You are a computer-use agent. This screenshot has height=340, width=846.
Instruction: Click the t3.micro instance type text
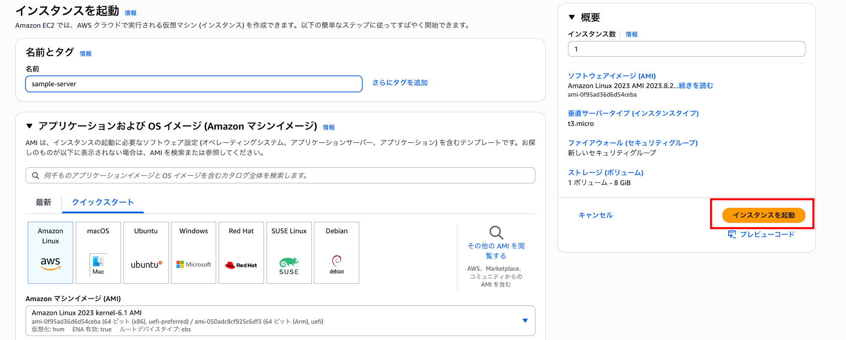pos(581,124)
